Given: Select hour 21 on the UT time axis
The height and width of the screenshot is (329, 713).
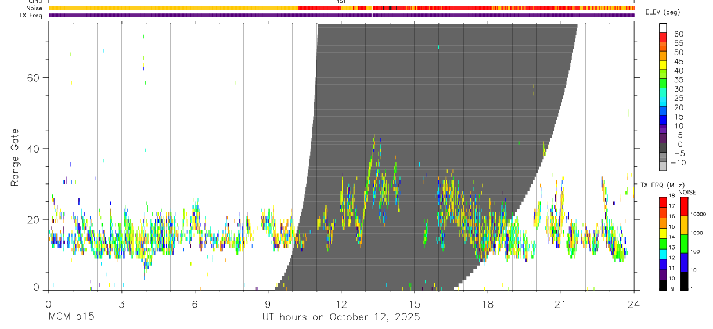Looking at the screenshot, I should tap(561, 303).
